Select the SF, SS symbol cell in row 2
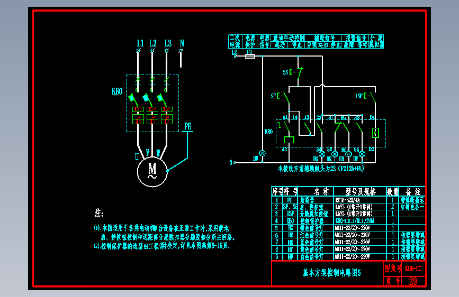Image resolution: width=459 pixels, height=297 pixels. pos(290,207)
